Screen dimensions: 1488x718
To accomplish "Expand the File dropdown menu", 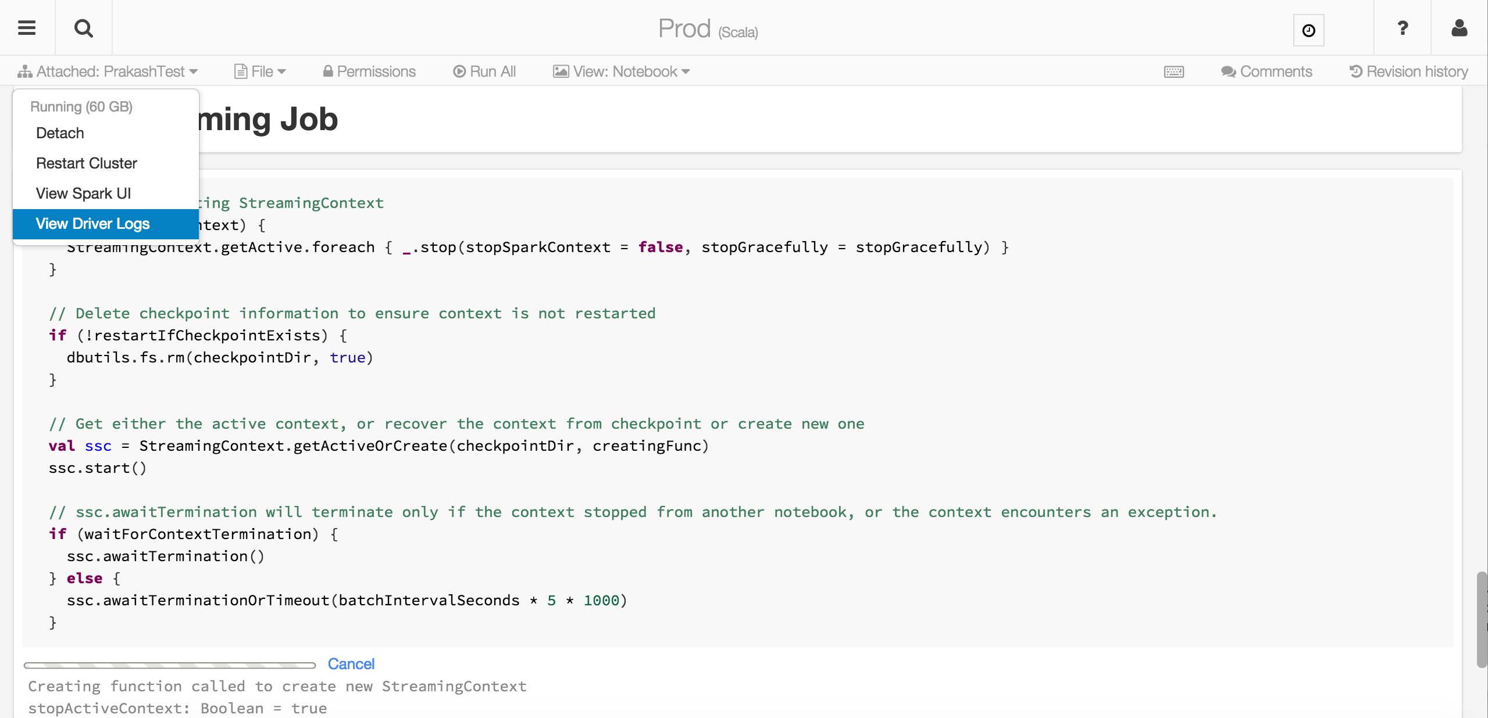I will (260, 71).
